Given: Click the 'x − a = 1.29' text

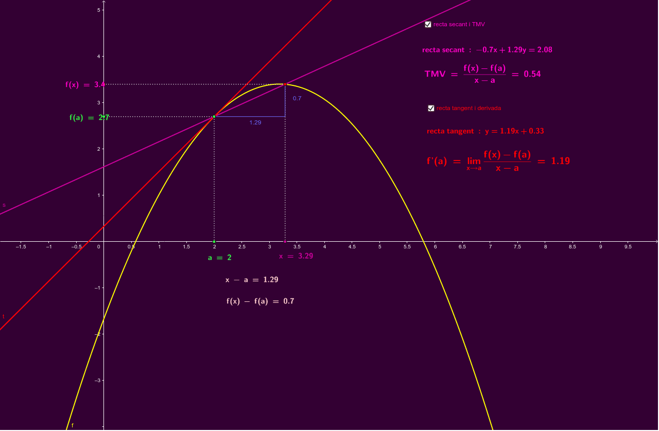Looking at the screenshot, I should click(x=252, y=280).
